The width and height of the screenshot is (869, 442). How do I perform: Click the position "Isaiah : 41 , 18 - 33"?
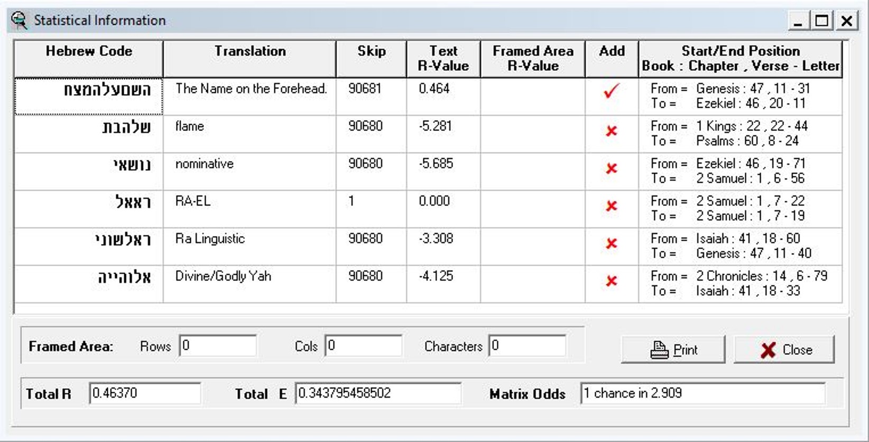coord(748,291)
